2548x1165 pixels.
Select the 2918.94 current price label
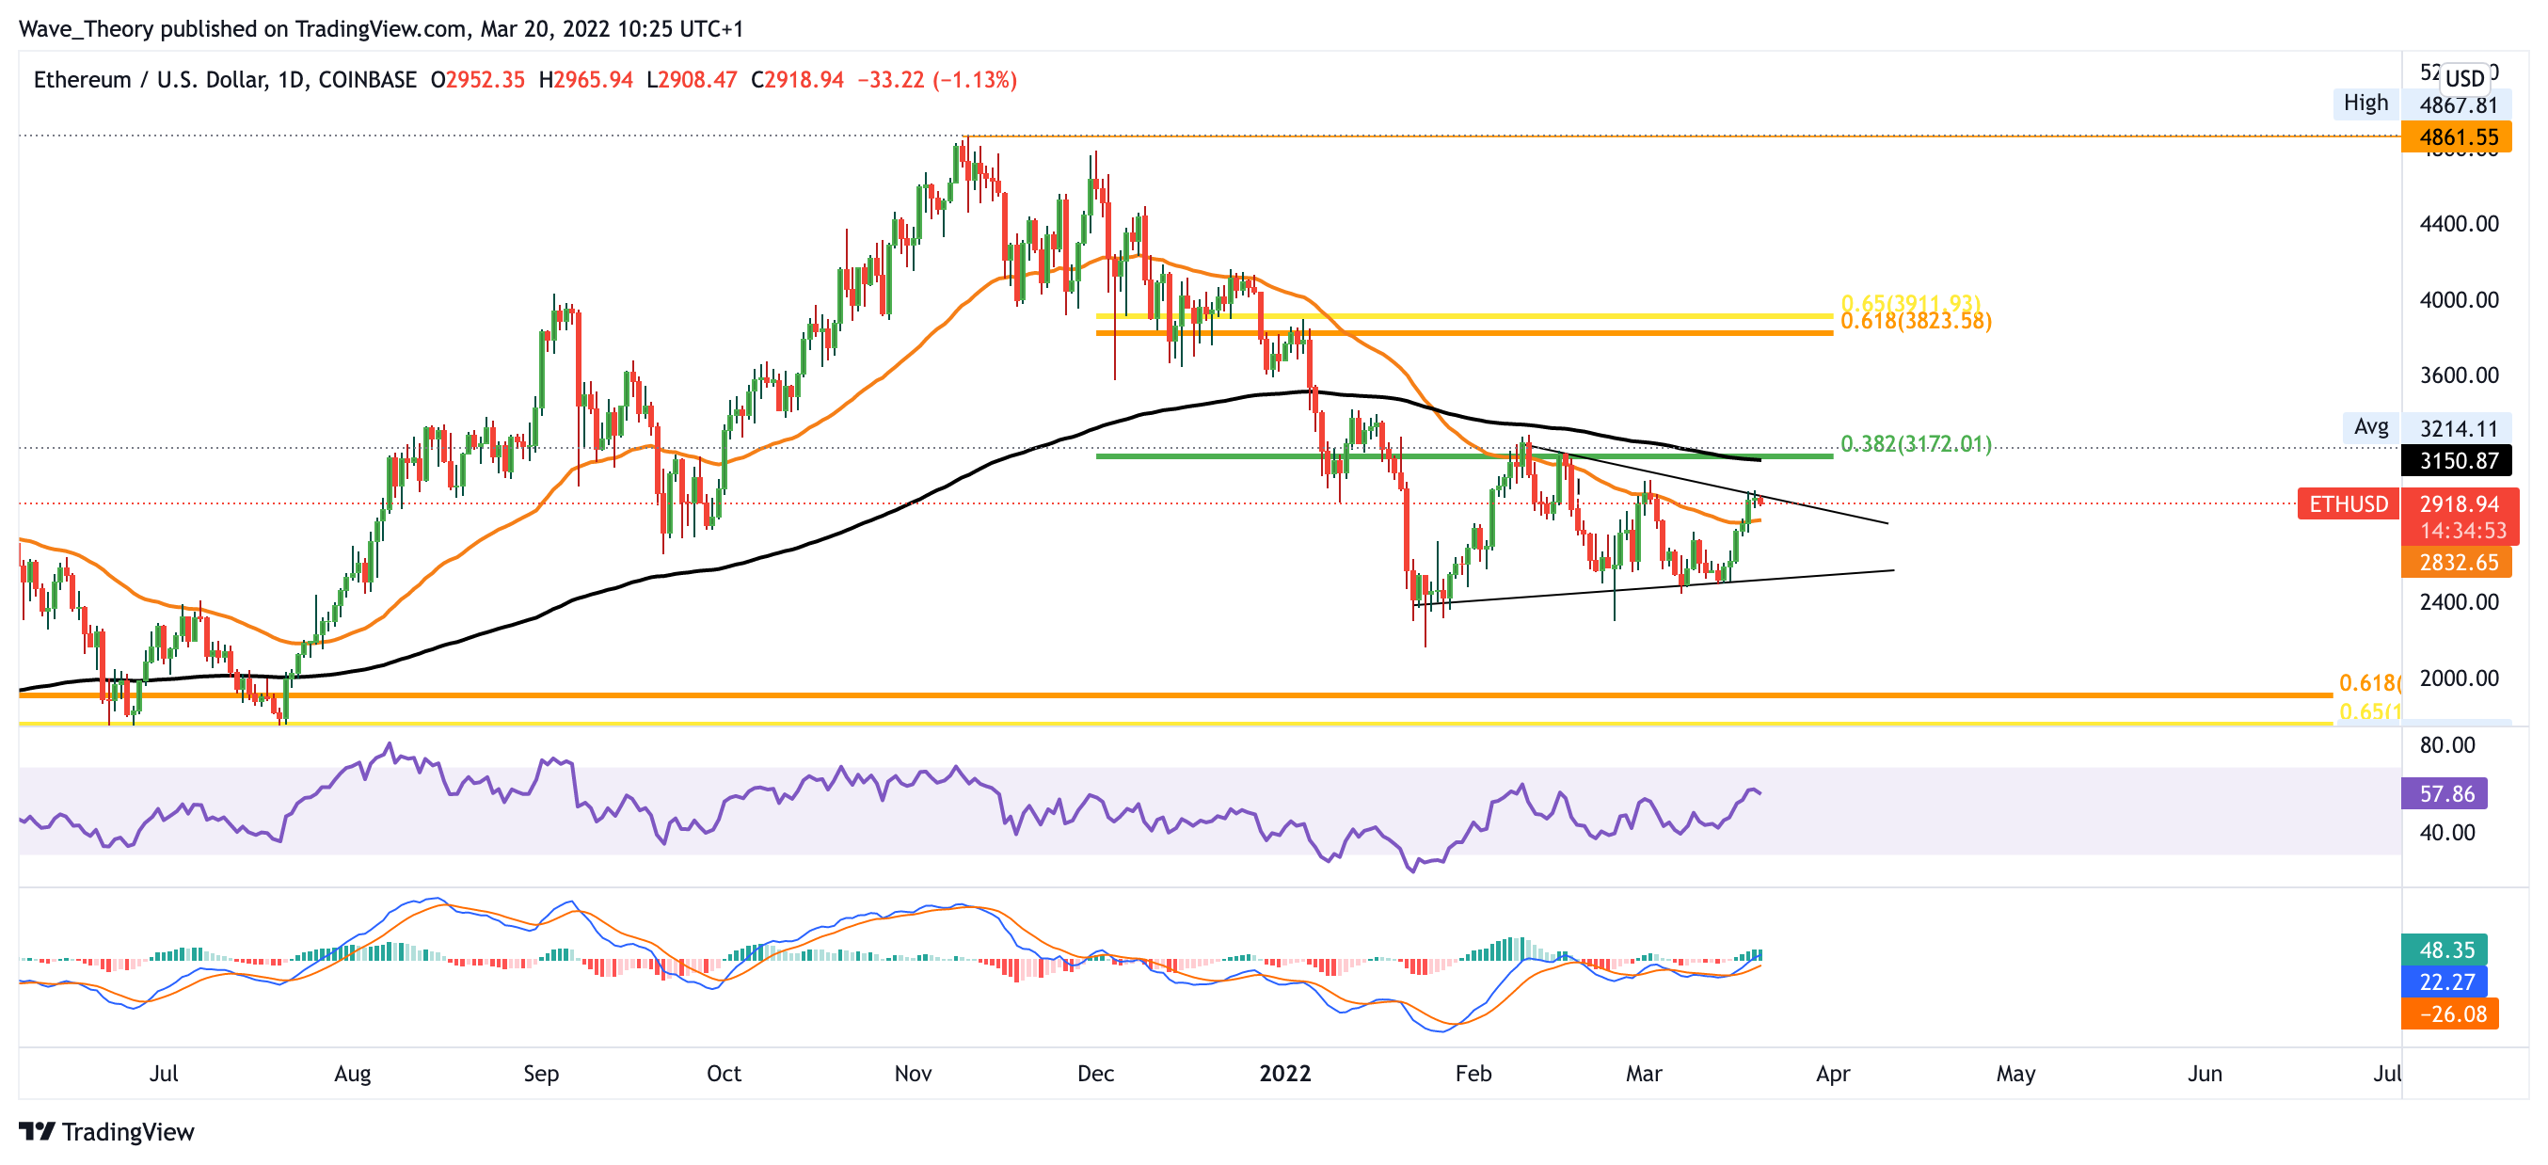pyautogui.click(x=2458, y=504)
